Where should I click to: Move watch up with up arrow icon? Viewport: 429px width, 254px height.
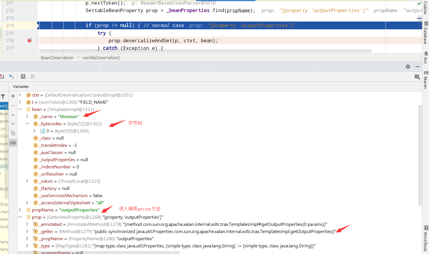click(x=13, y=115)
